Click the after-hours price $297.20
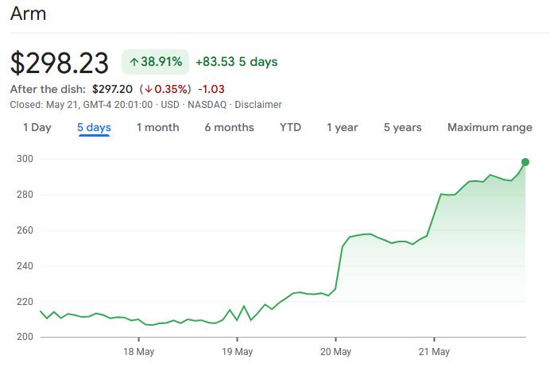Screen dimensions: 550x367 pyautogui.click(x=113, y=89)
